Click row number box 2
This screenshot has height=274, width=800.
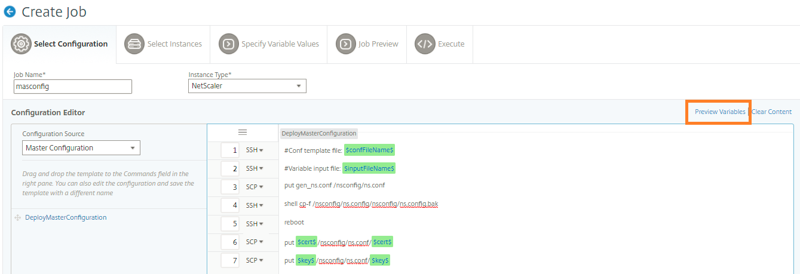(230, 168)
